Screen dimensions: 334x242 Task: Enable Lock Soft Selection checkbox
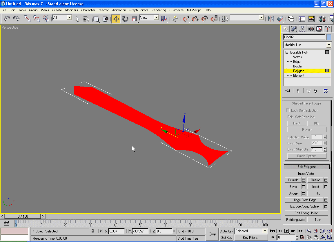(288, 111)
